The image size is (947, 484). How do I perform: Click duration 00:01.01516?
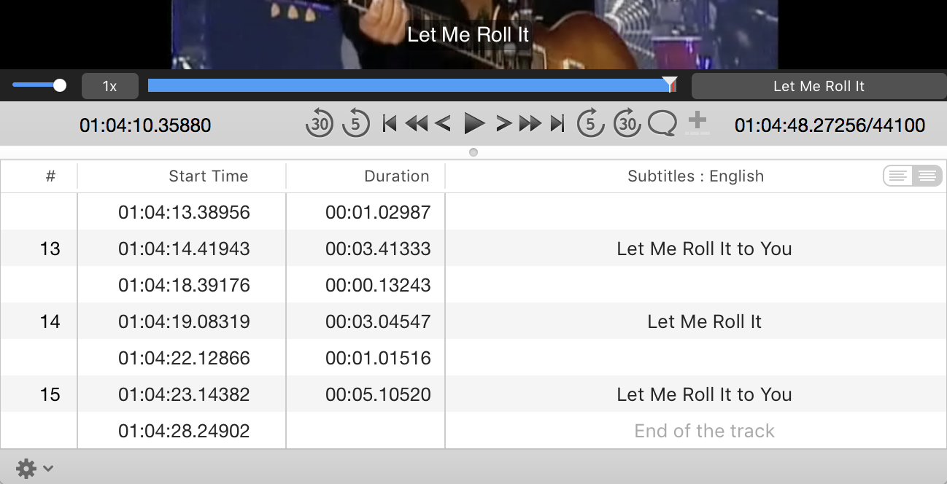pos(378,358)
